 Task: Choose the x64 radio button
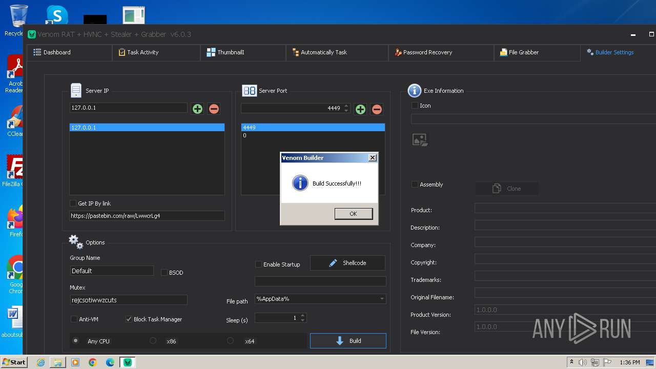pyautogui.click(x=230, y=341)
